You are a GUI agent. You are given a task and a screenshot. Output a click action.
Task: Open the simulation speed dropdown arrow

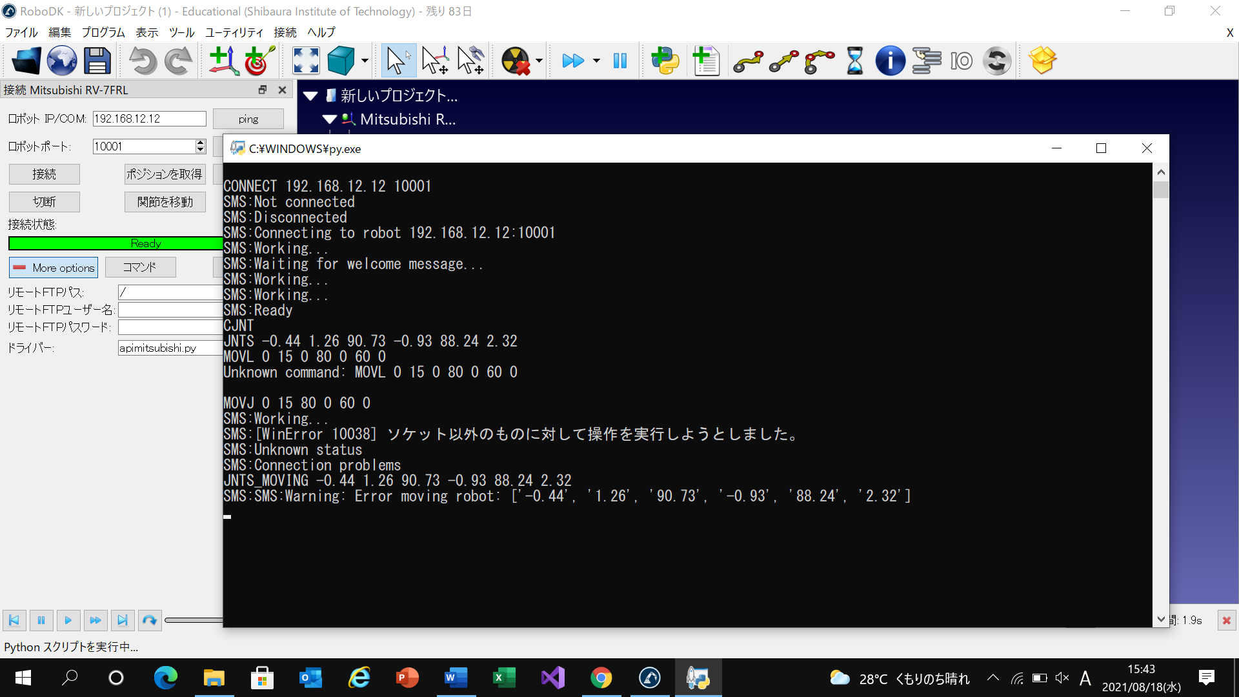pyautogui.click(x=596, y=61)
